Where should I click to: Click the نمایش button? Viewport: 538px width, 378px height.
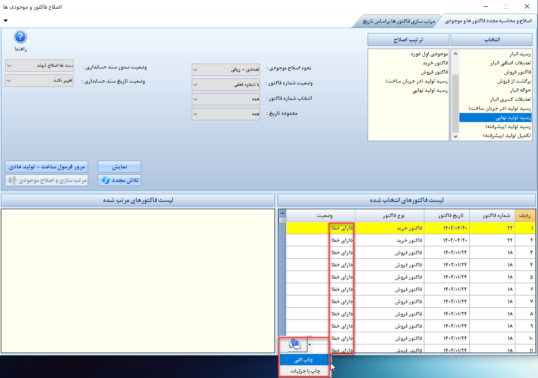pyautogui.click(x=120, y=167)
